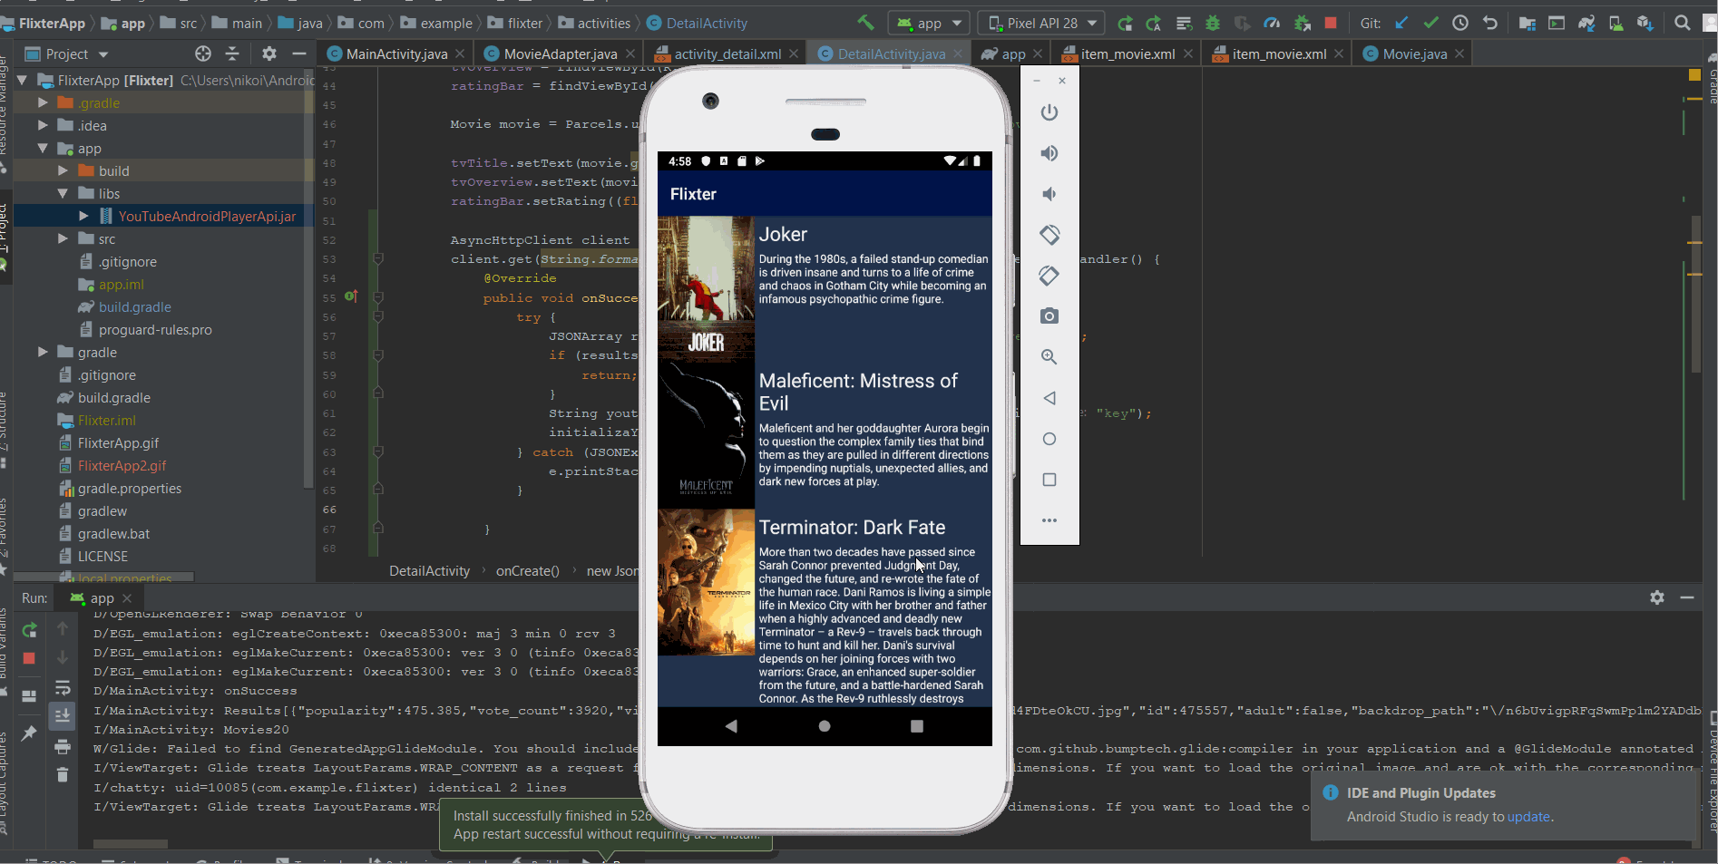1718x864 pixels.
Task: Click emulator sidebar Home circle
Action: click(1049, 439)
